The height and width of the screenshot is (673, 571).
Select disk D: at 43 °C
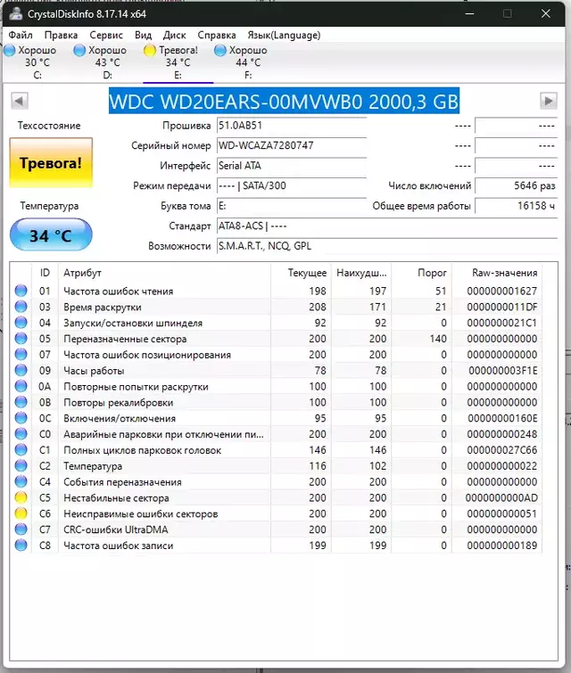click(x=107, y=62)
